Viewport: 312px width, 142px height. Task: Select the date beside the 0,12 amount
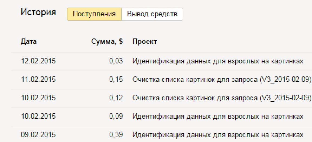pos(38,98)
